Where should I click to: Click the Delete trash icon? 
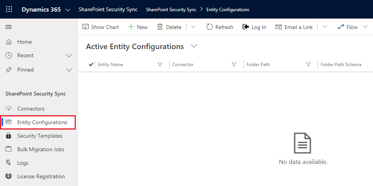pos(160,27)
